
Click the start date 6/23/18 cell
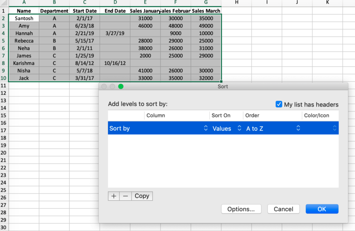pos(85,26)
